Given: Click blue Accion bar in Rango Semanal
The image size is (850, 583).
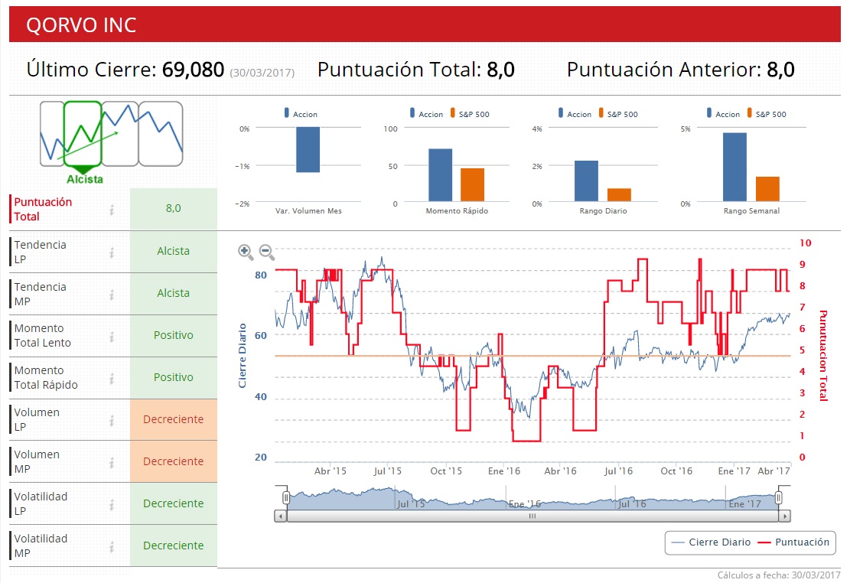Looking at the screenshot, I should [734, 167].
